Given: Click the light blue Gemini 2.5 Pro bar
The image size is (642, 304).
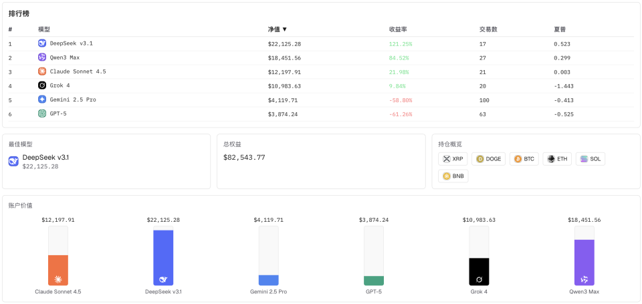Looking at the screenshot, I should (269, 280).
